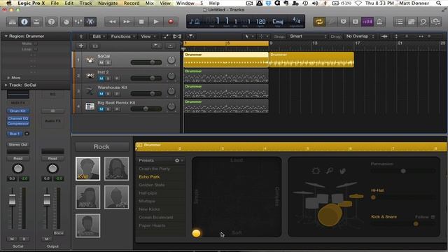Open the Mixer button
The width and height of the screenshot is (448, 252).
pyautogui.click(x=78, y=22)
